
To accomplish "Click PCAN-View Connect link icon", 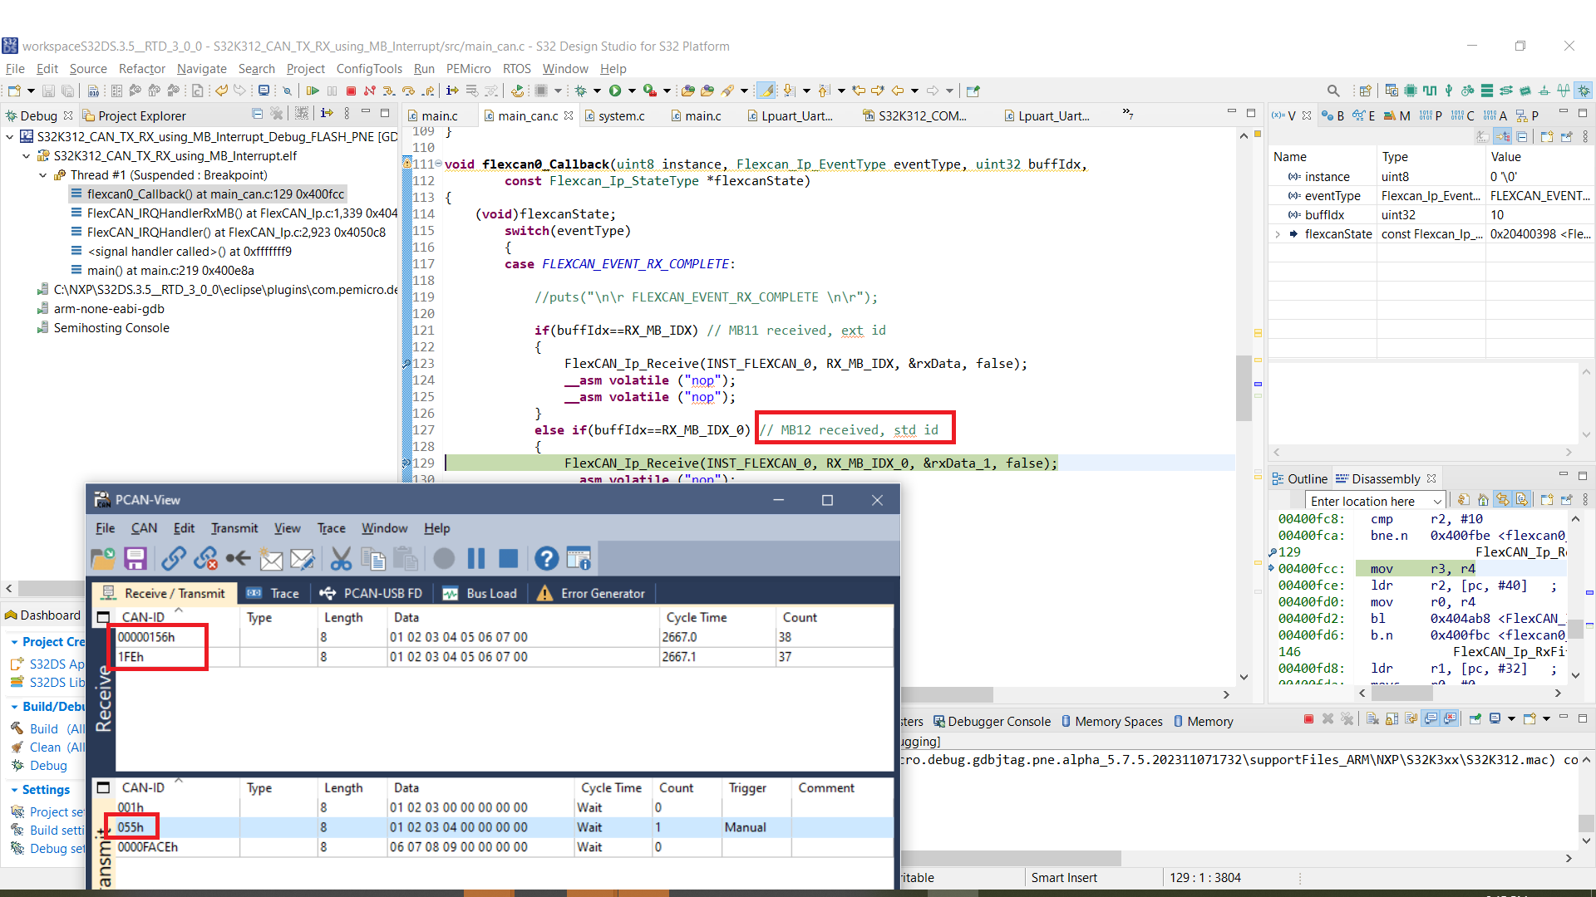I will tap(174, 559).
